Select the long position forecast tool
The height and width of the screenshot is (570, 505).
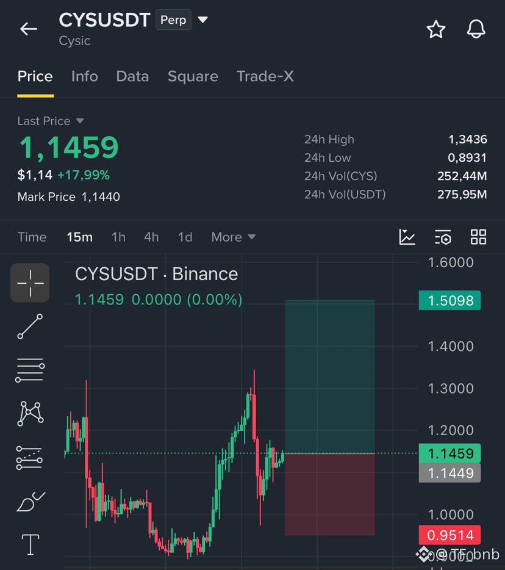click(29, 458)
